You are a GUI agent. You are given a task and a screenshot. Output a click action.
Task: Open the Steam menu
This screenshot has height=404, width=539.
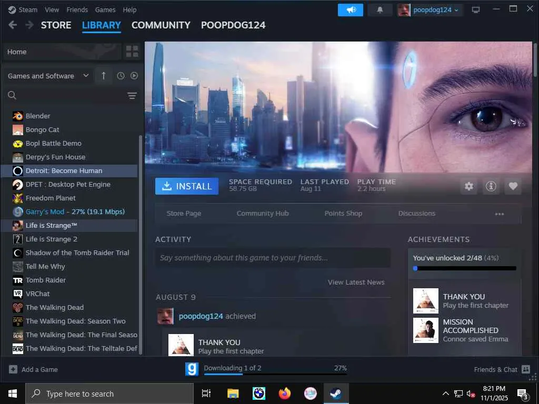(x=28, y=9)
